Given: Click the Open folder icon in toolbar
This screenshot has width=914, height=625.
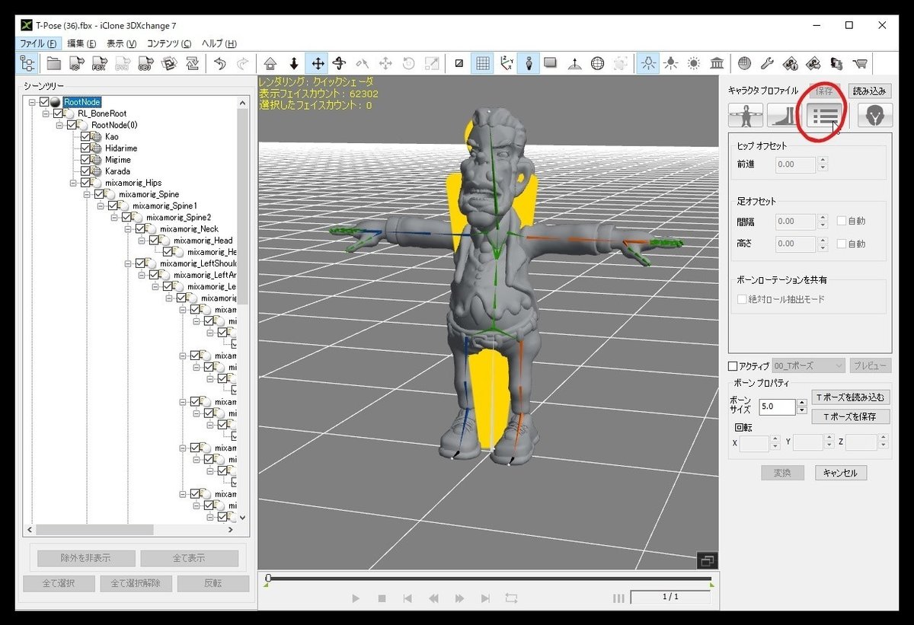Looking at the screenshot, I should 54,63.
